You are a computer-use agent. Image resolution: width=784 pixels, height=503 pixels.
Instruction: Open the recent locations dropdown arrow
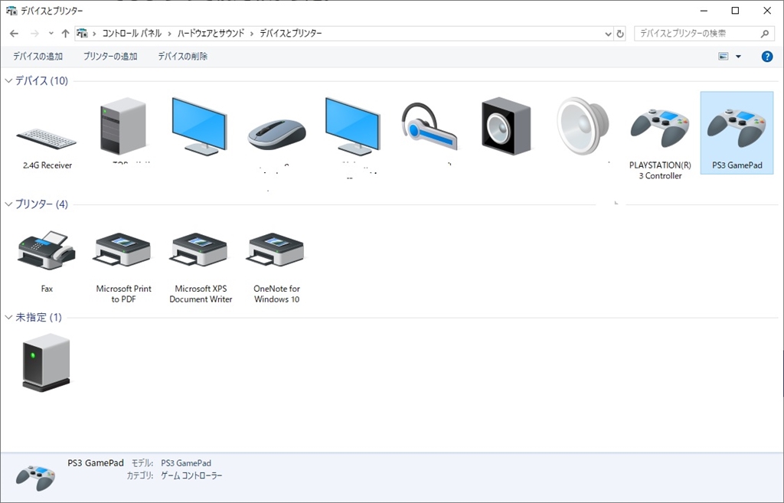(51, 34)
